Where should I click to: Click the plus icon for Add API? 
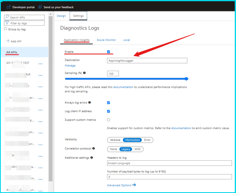[x=8, y=41]
